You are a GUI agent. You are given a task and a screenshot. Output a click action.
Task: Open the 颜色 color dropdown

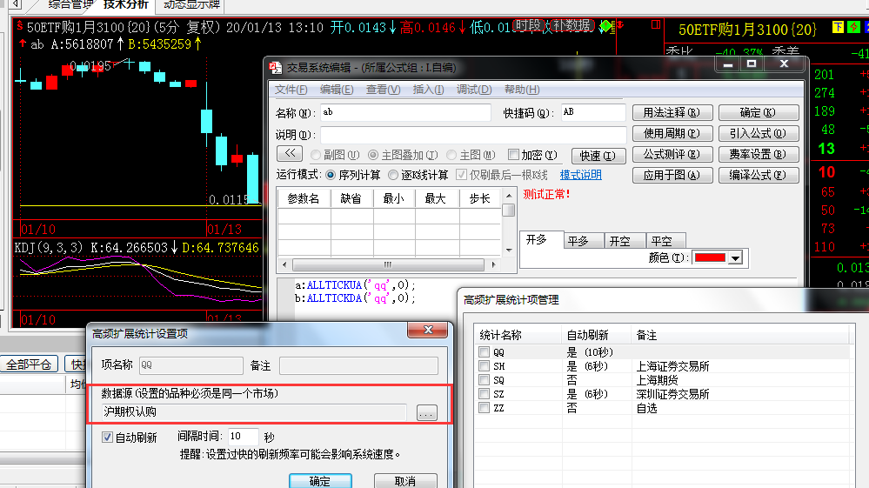tap(735, 258)
